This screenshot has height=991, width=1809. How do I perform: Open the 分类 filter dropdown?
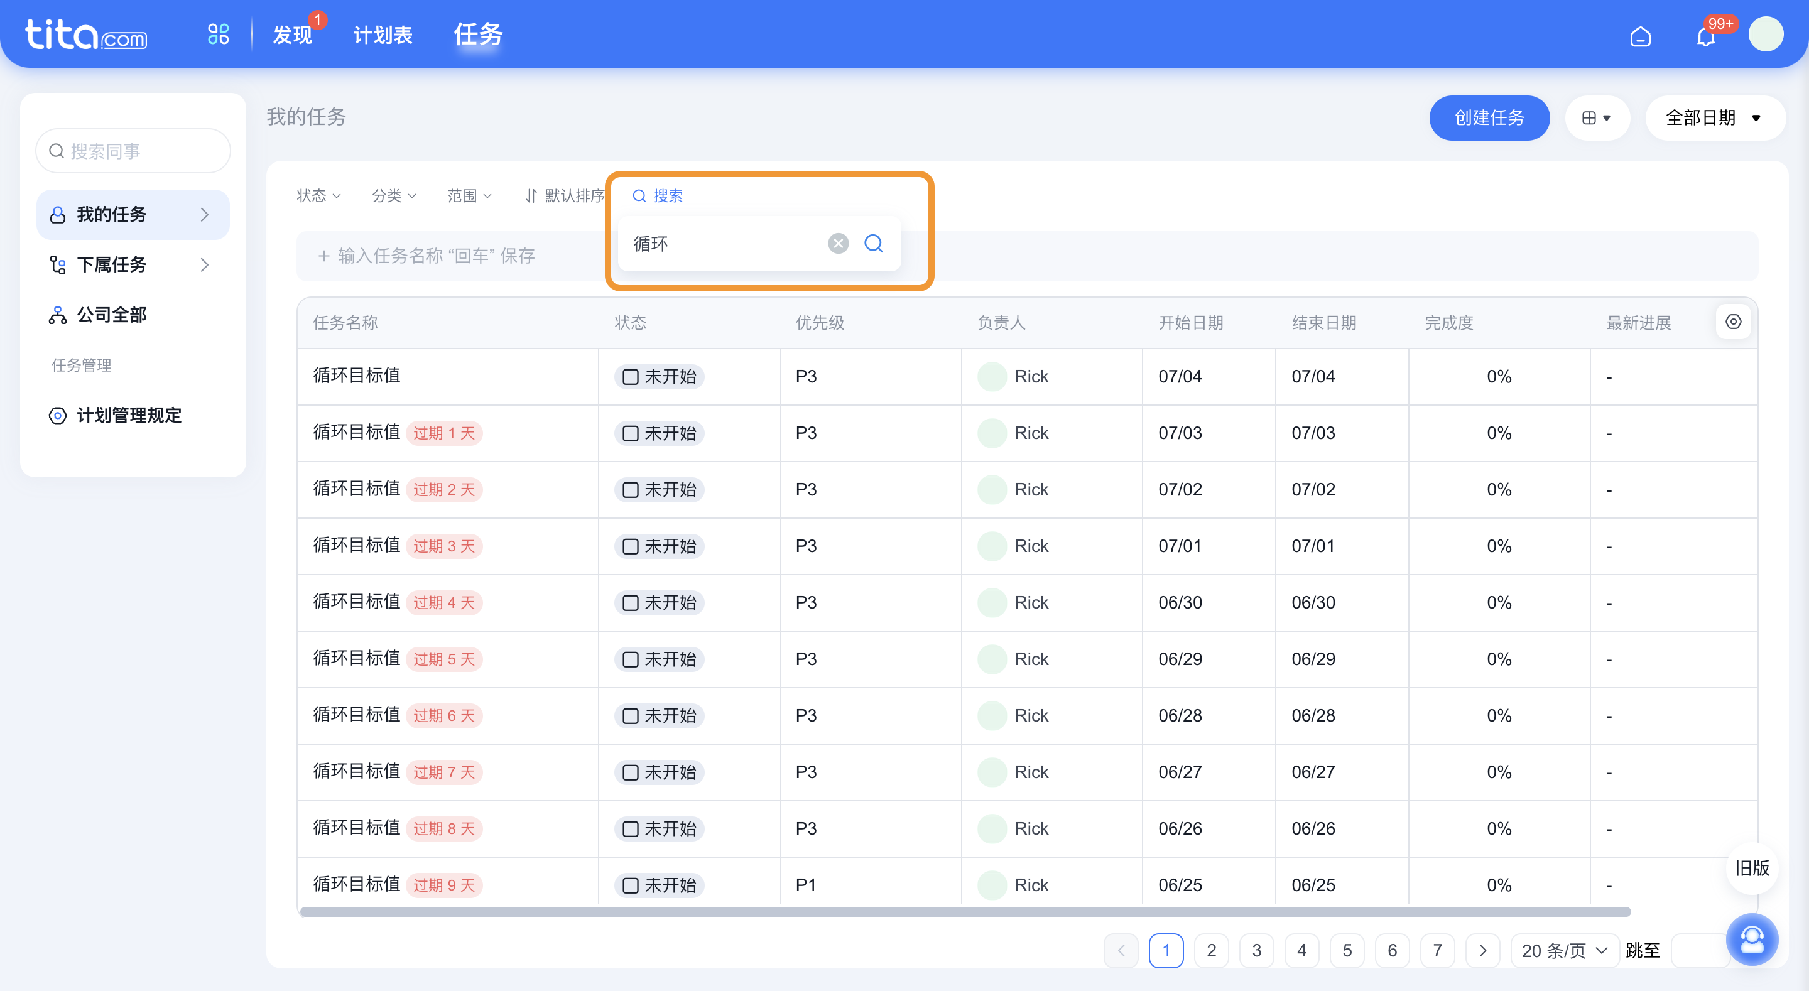(x=394, y=195)
